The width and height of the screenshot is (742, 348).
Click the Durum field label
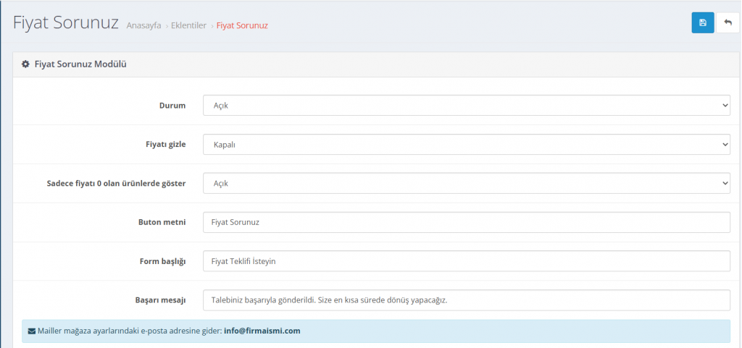click(x=172, y=106)
